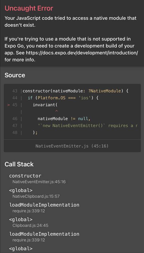Tap the native module error description text
144x253 pixels.
click(x=70, y=22)
